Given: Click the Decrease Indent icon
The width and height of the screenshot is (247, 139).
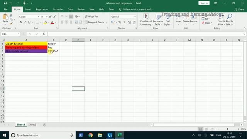Looking at the screenshot, I should tap(76, 22).
